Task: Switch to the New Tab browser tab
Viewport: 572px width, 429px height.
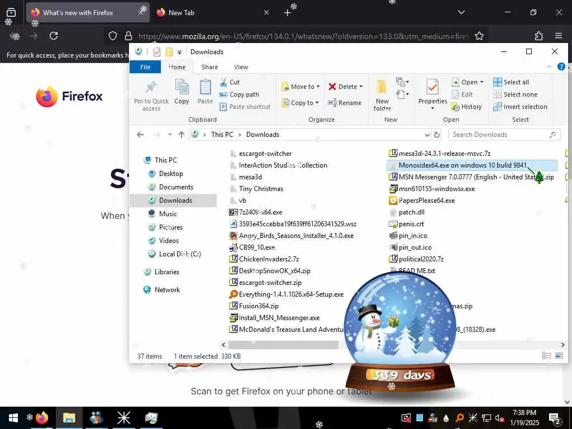Action: (213, 12)
